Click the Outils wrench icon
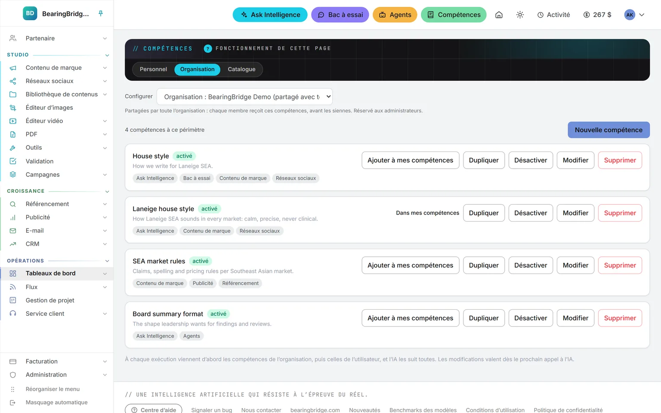 pos(13,148)
